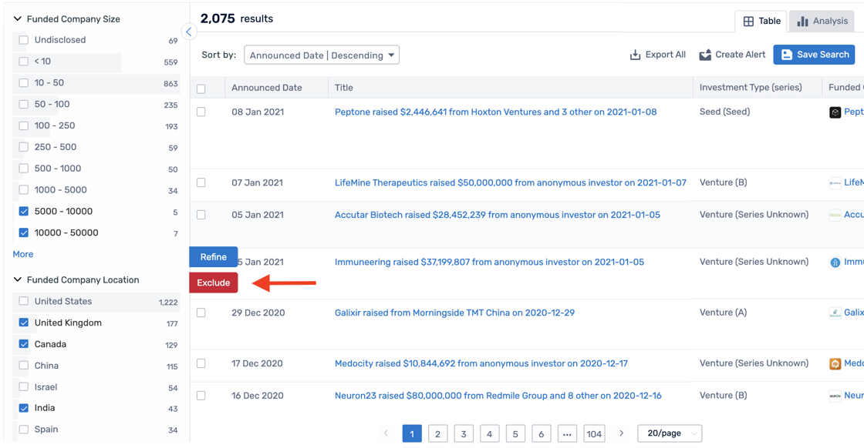Click the Save Search button
Image resolution: width=864 pixels, height=448 pixels.
(815, 55)
